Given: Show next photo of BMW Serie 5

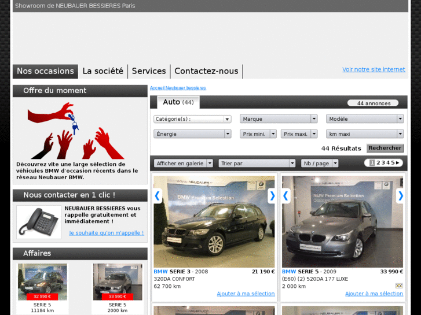Looking at the screenshot, I should tap(400, 196).
